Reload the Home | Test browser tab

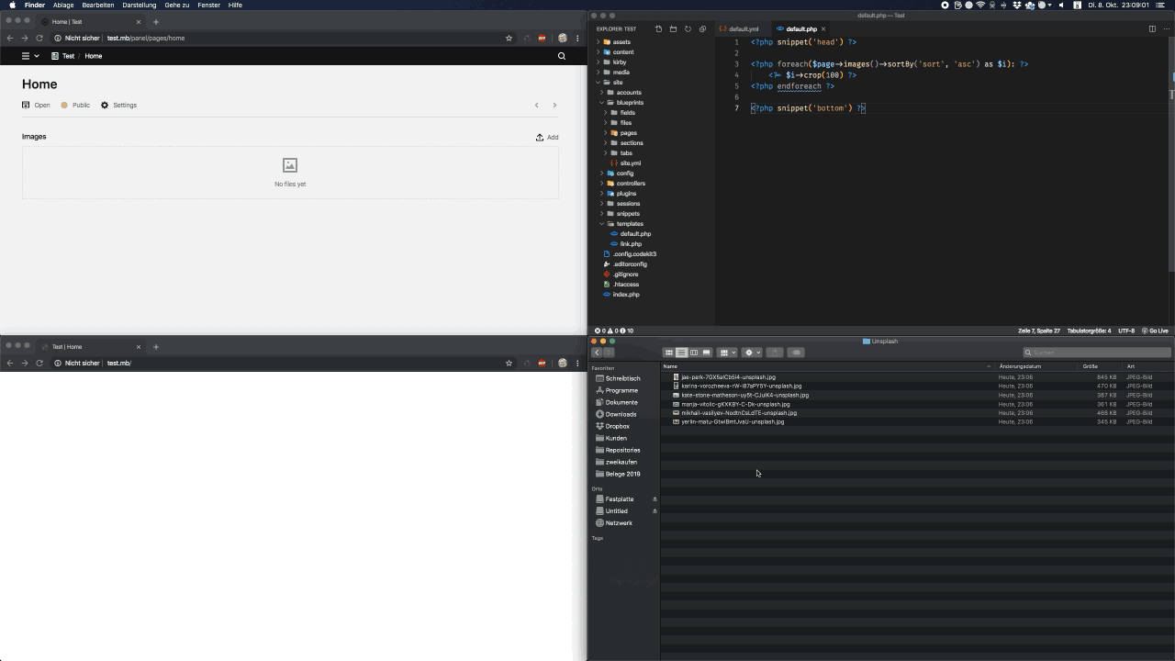39,39
